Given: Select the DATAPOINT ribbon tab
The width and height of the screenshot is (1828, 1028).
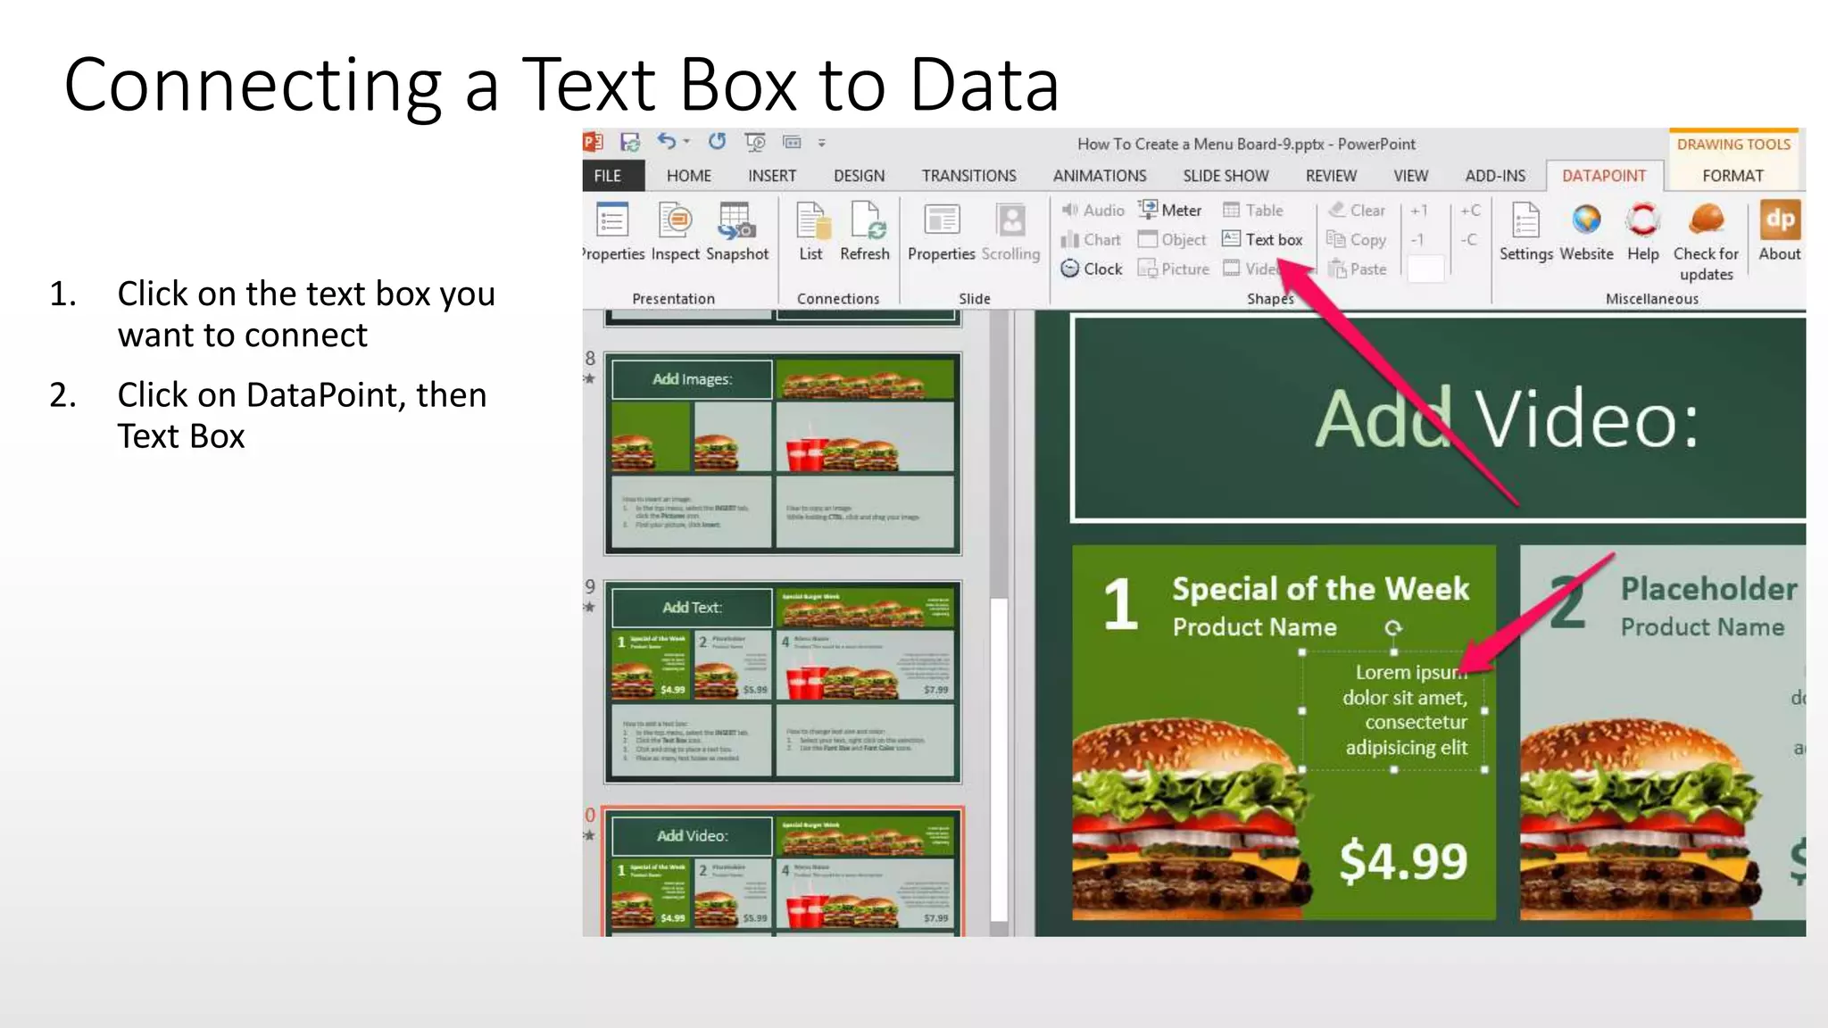Looking at the screenshot, I should pyautogui.click(x=1604, y=176).
